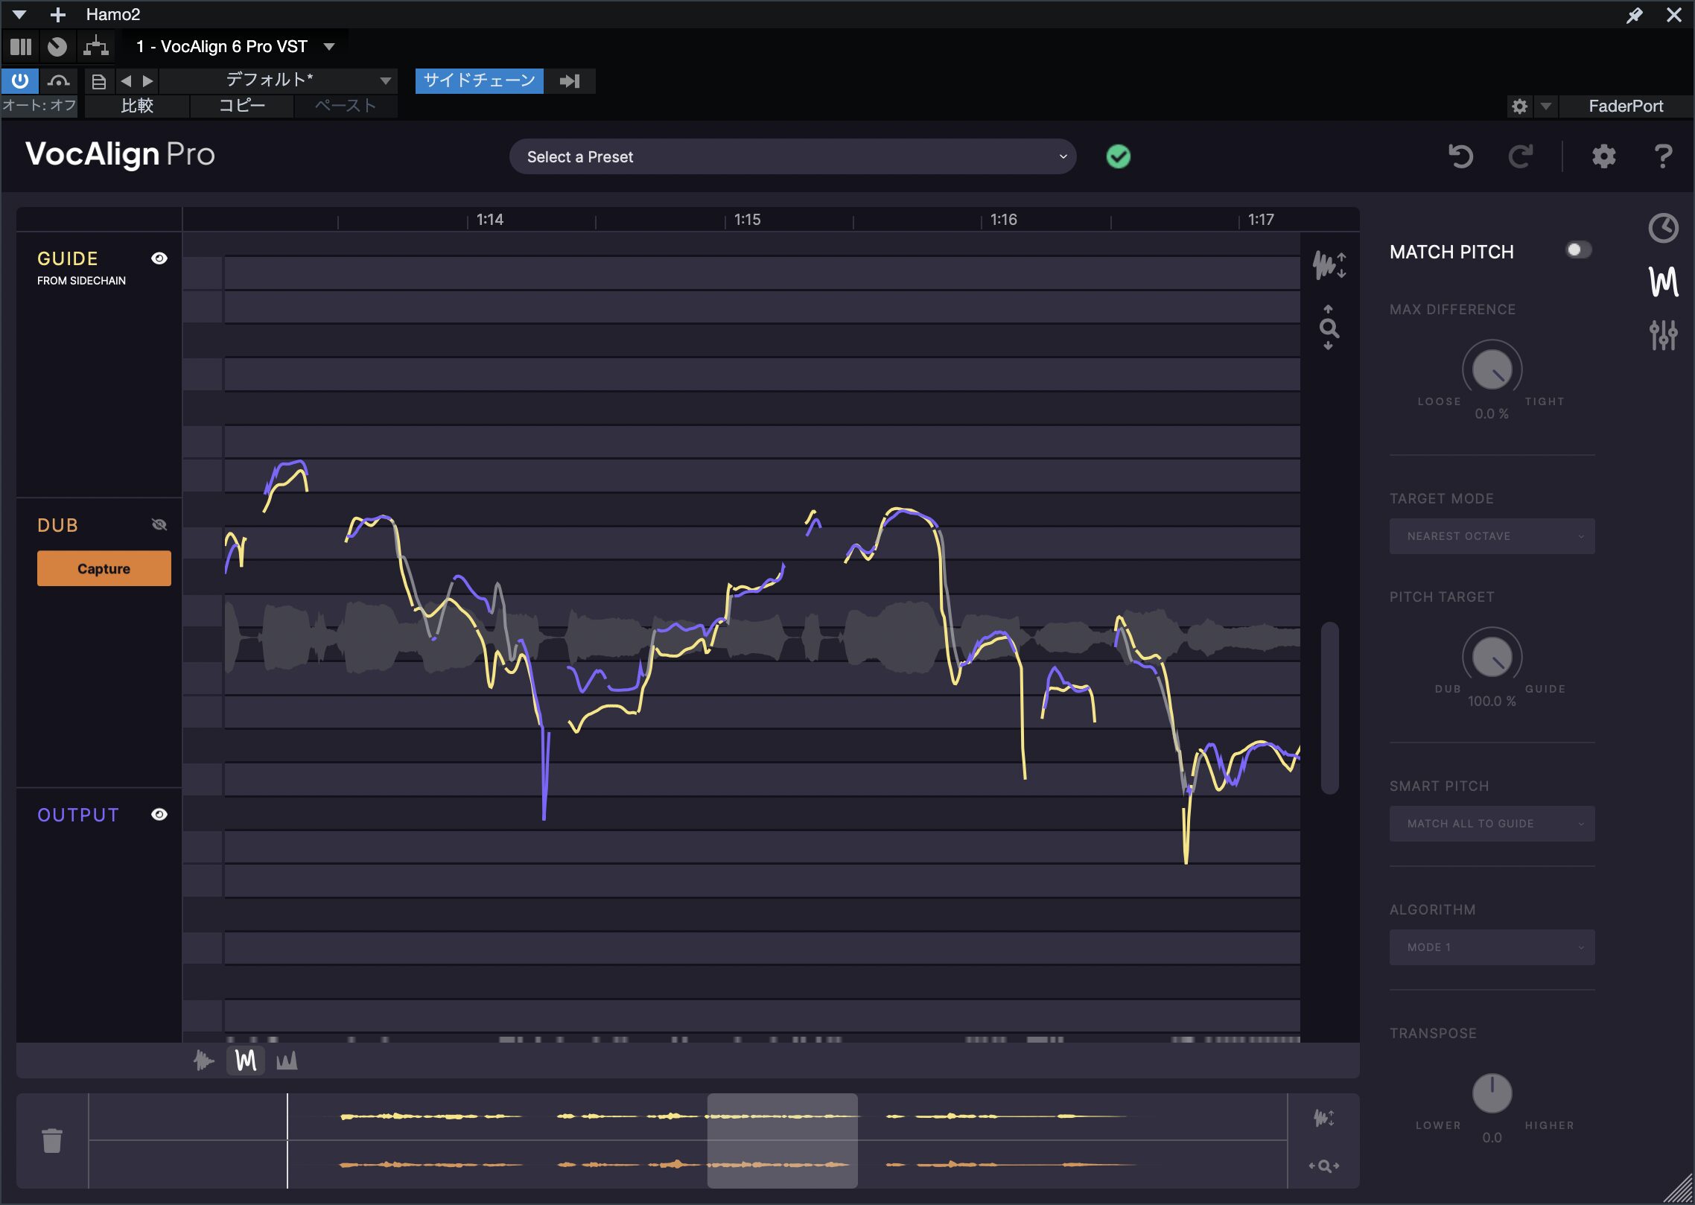The image size is (1695, 1205).
Task: Toggle the Match Pitch switch
Action: (1578, 250)
